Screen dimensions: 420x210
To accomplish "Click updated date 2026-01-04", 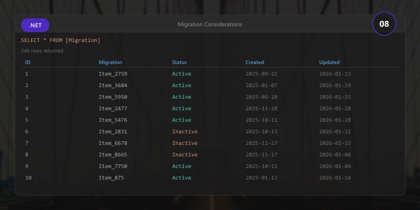I will (x=335, y=166).
